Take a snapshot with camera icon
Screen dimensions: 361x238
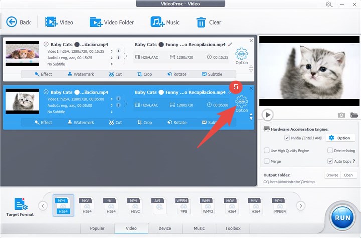[x=341, y=115]
